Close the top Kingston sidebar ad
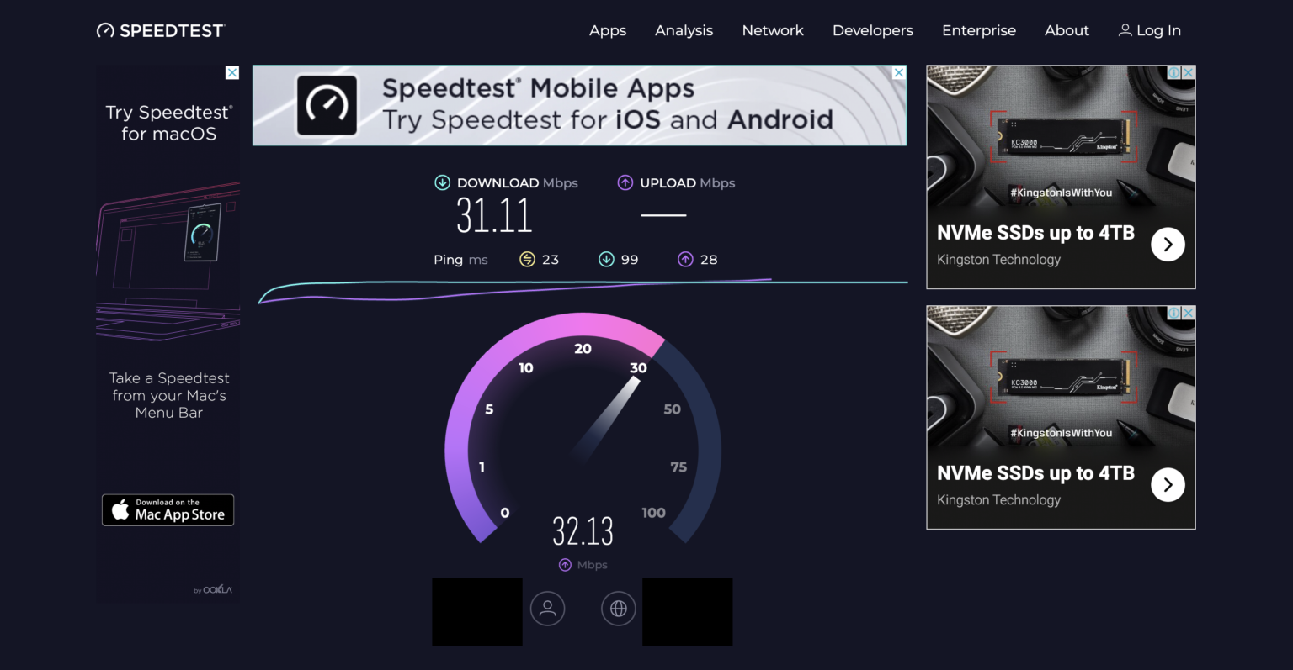Screen dimensions: 1293x670 click(1188, 72)
